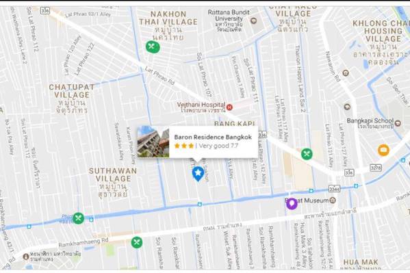Click the Baron Residence Bangkok title
The width and height of the screenshot is (410, 273).
click(213, 137)
